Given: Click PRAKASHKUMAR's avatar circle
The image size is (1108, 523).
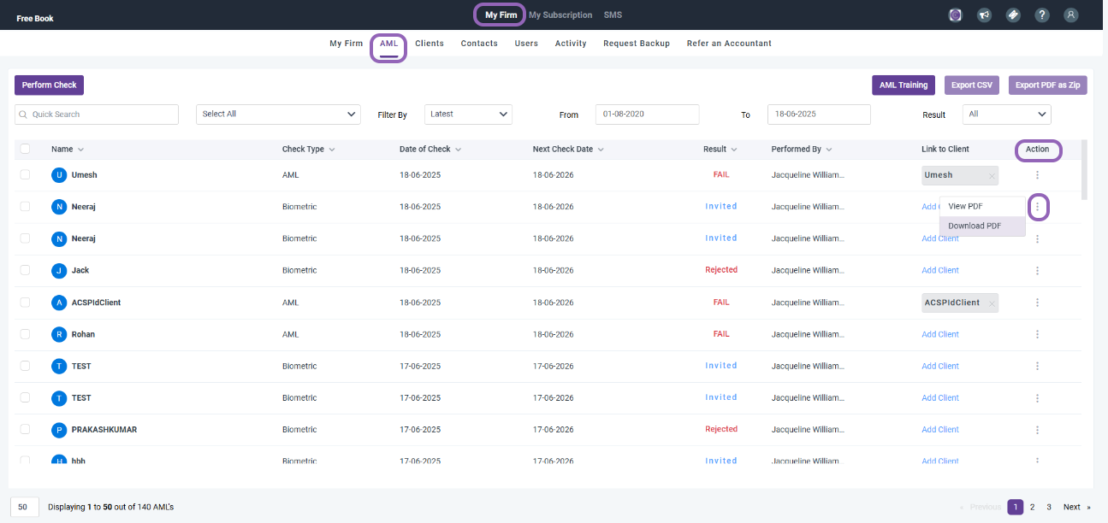Looking at the screenshot, I should (x=59, y=430).
